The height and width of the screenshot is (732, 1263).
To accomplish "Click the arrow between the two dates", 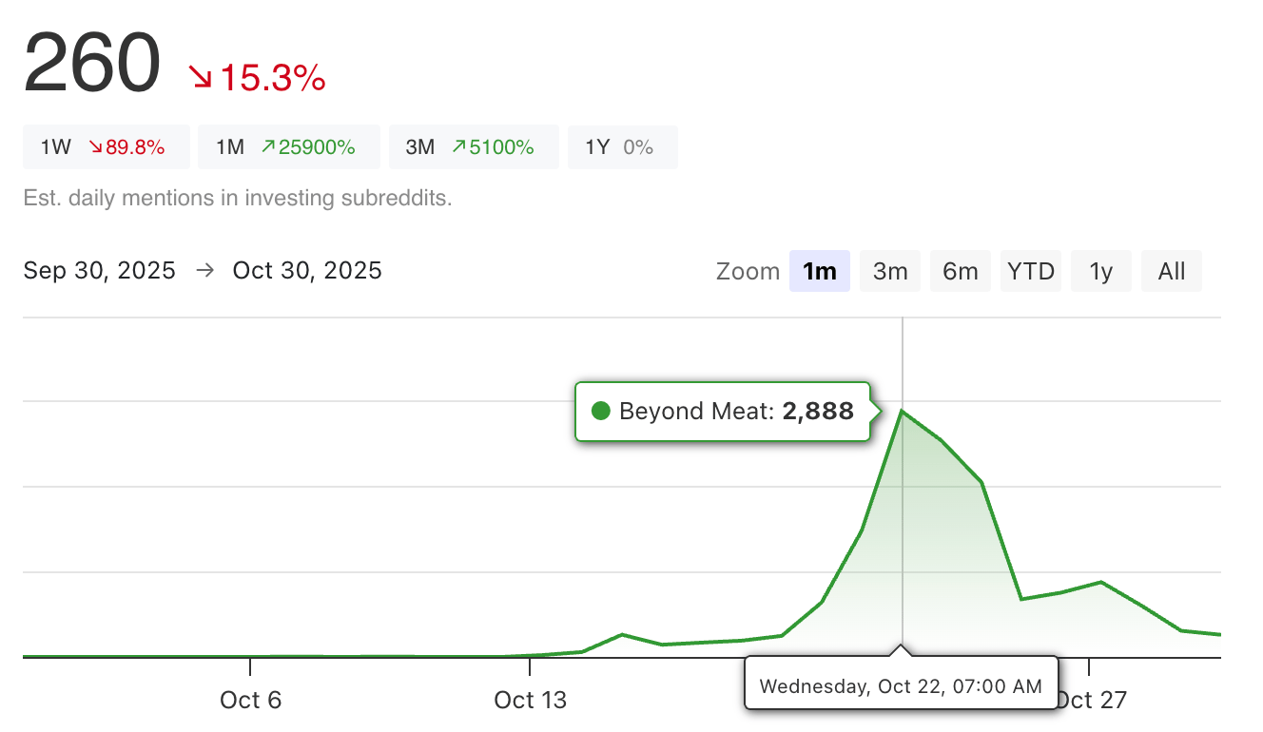I will [x=204, y=271].
